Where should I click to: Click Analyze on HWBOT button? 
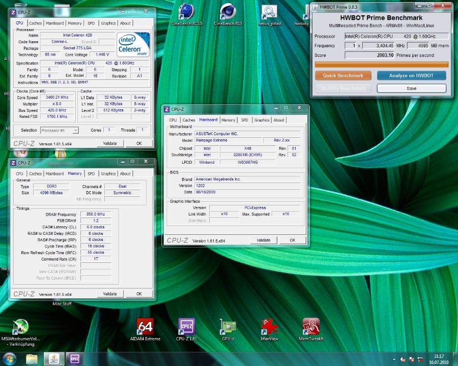411,76
